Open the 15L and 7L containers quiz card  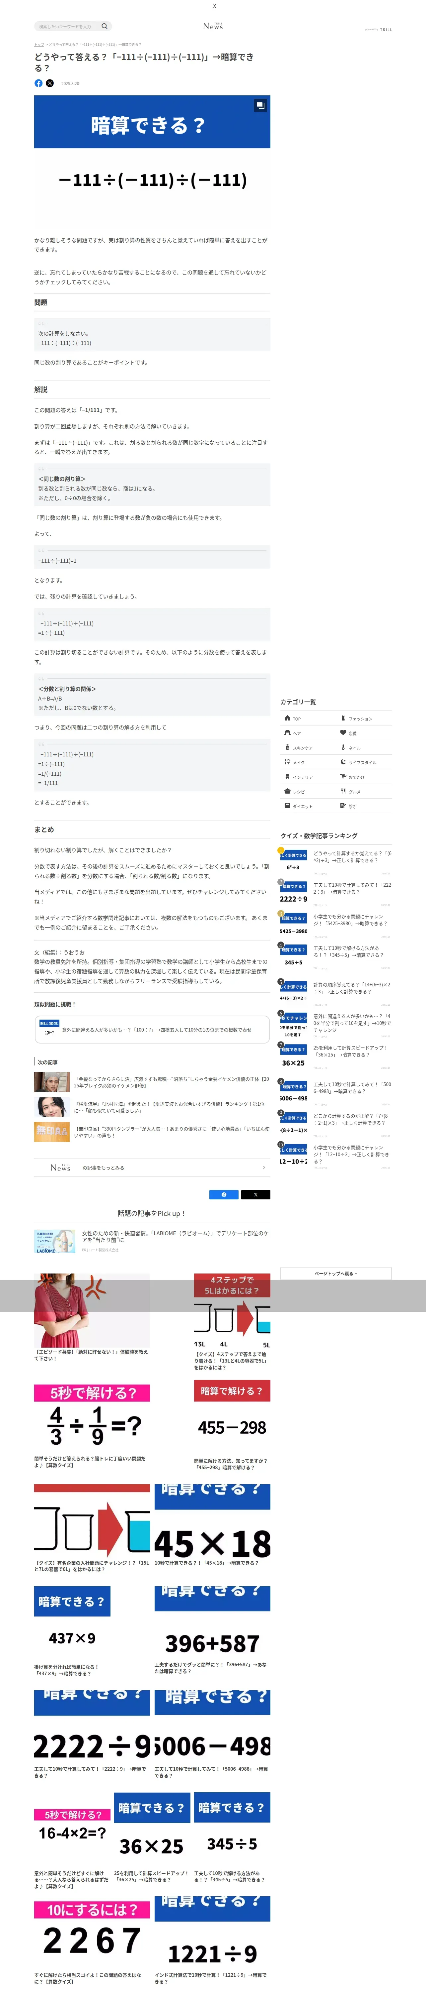tap(92, 1529)
